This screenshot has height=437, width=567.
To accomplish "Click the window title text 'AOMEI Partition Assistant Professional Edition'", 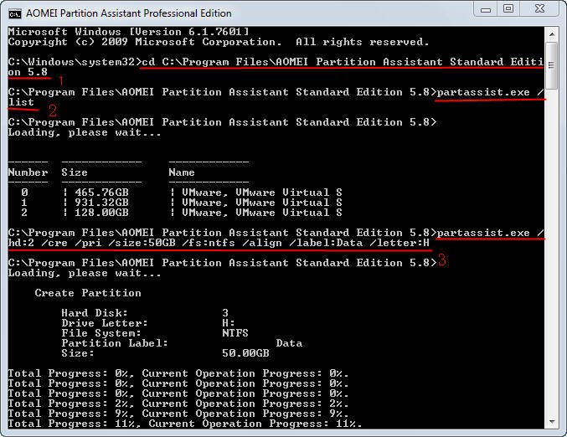I will point(129,13).
